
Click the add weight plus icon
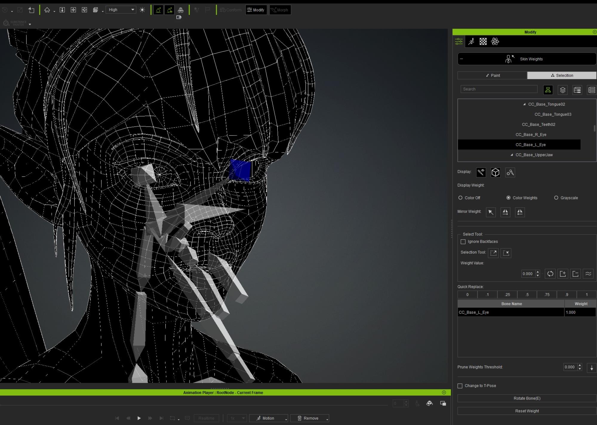[x=563, y=274]
